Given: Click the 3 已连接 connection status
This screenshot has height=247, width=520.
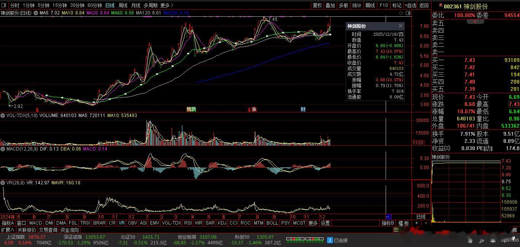Looking at the screenshot, I should [338, 240].
